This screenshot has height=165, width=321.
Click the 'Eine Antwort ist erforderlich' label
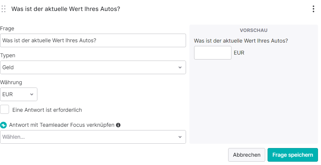pos(47,110)
